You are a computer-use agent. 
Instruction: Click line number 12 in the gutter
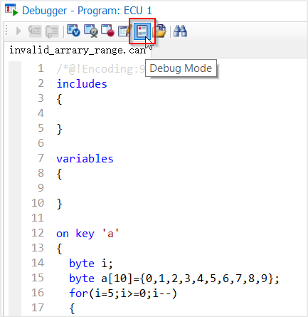(38, 233)
